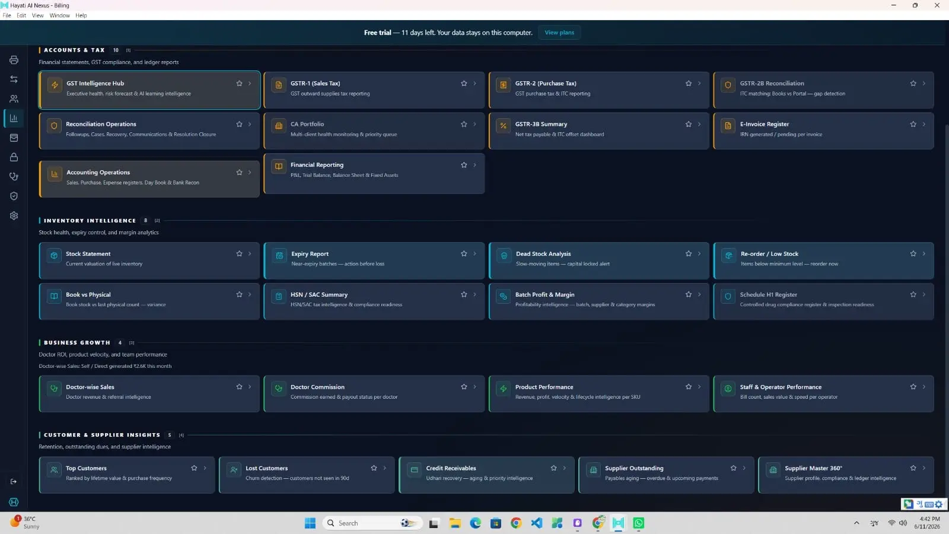
Task: Star the Doctor Commission card
Action: [x=464, y=387]
